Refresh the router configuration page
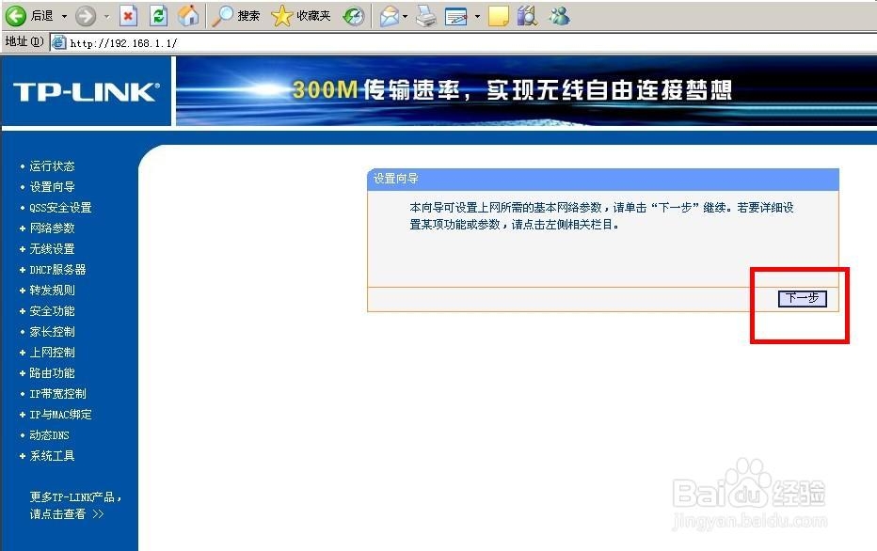 tap(157, 16)
